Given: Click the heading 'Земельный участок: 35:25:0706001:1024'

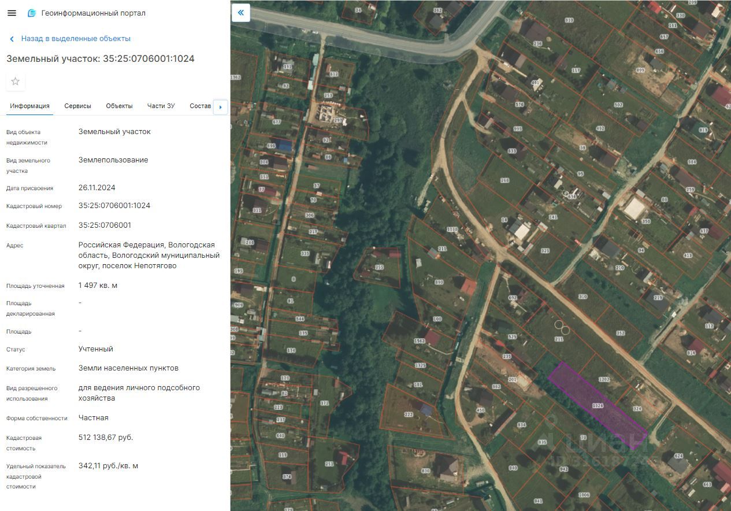Looking at the screenshot, I should 101,59.
